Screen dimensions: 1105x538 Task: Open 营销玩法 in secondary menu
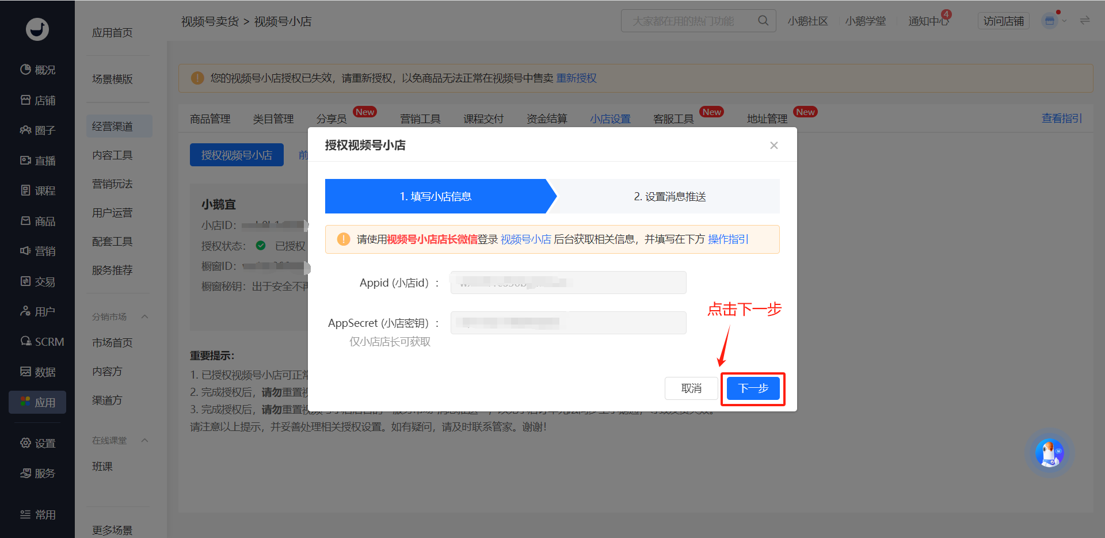112,184
